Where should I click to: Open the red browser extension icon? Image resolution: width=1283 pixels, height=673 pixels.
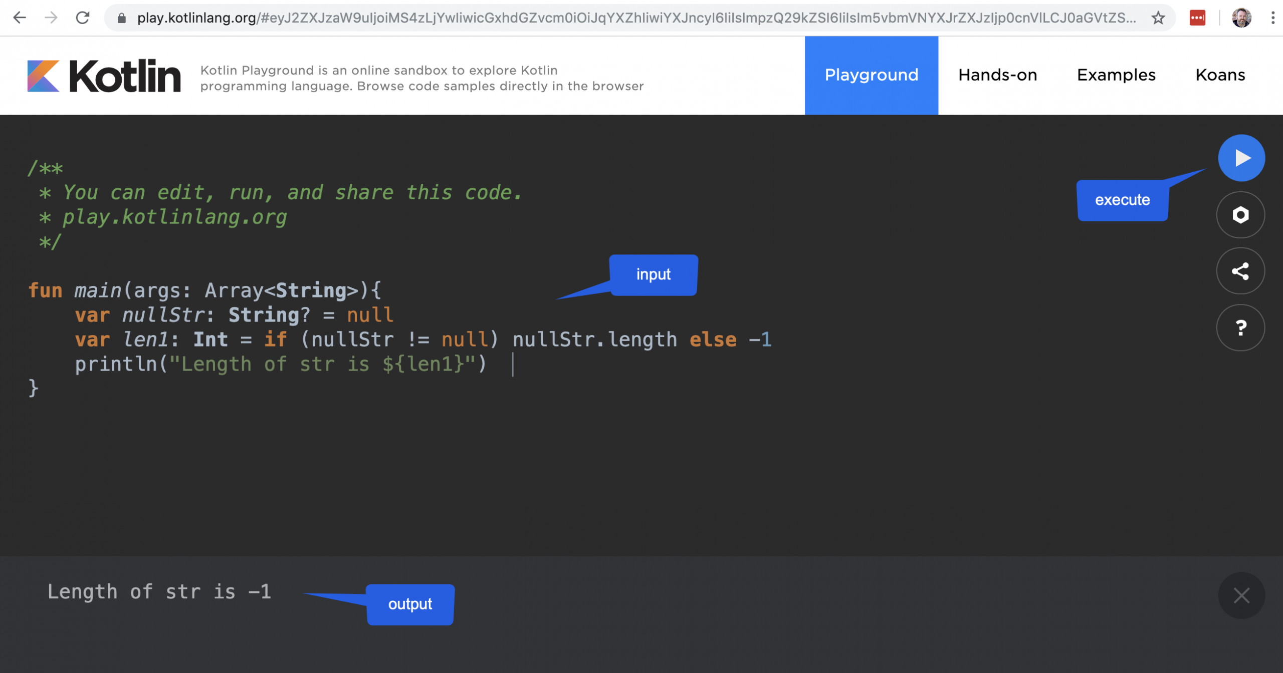coord(1197,18)
